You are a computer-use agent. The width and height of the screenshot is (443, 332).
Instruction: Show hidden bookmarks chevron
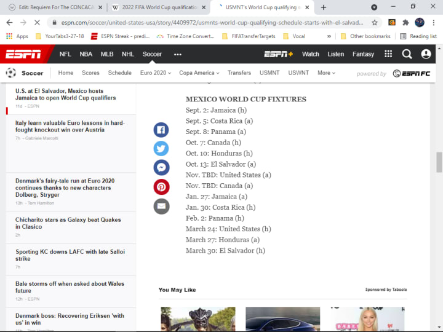tap(329, 36)
